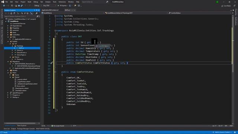
Task: Click the split editor icon above the scrollbar
Action: [x=233, y=13]
